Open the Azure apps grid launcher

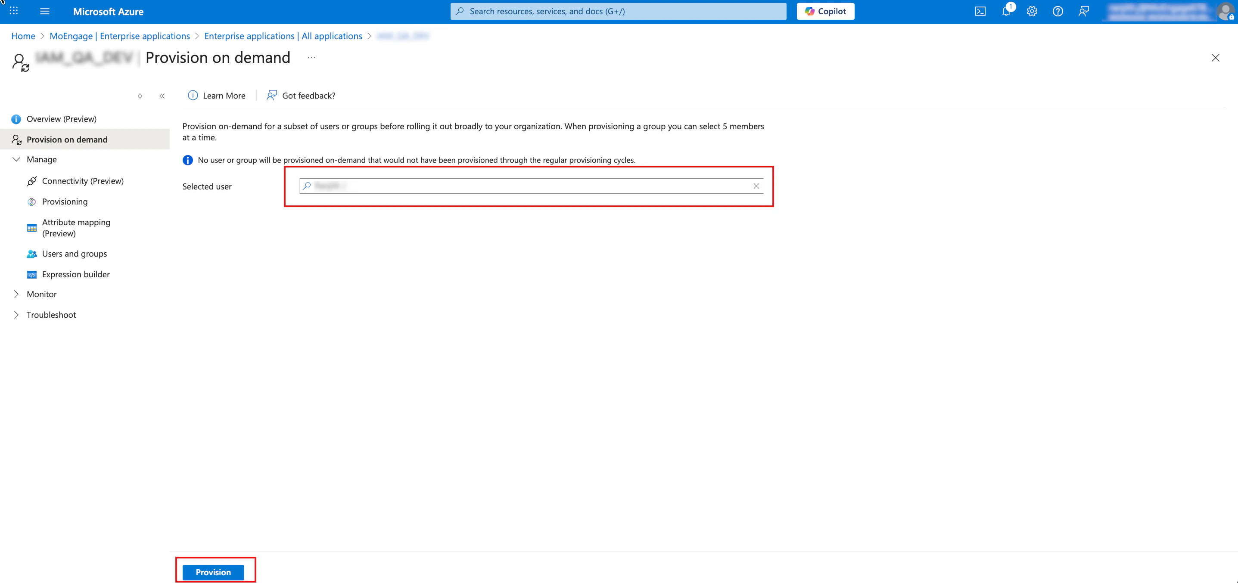14,11
